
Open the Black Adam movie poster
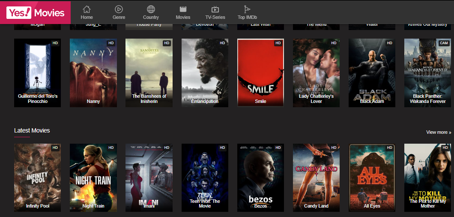(372, 73)
